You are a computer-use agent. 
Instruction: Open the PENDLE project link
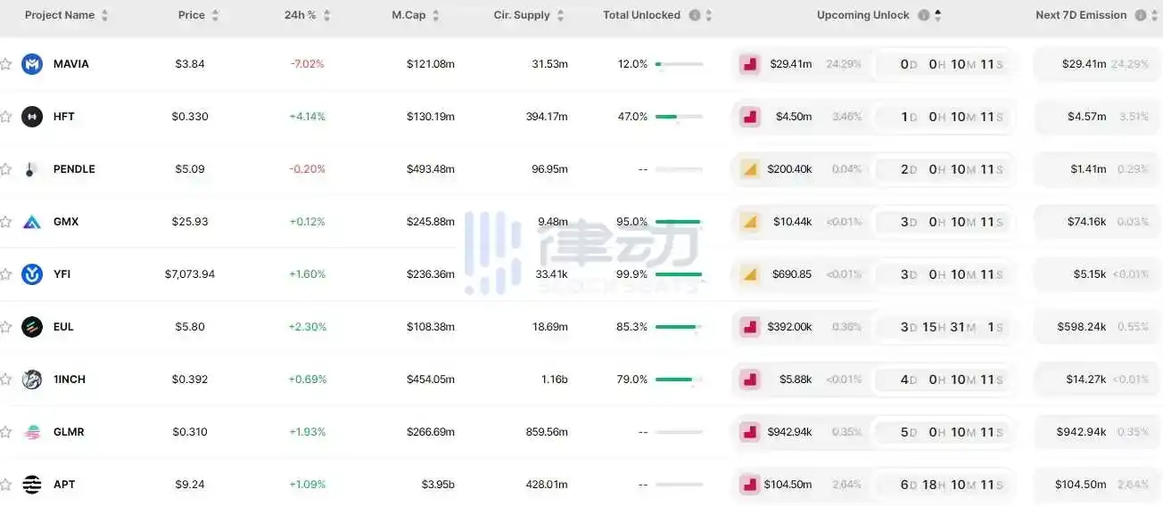(x=74, y=169)
